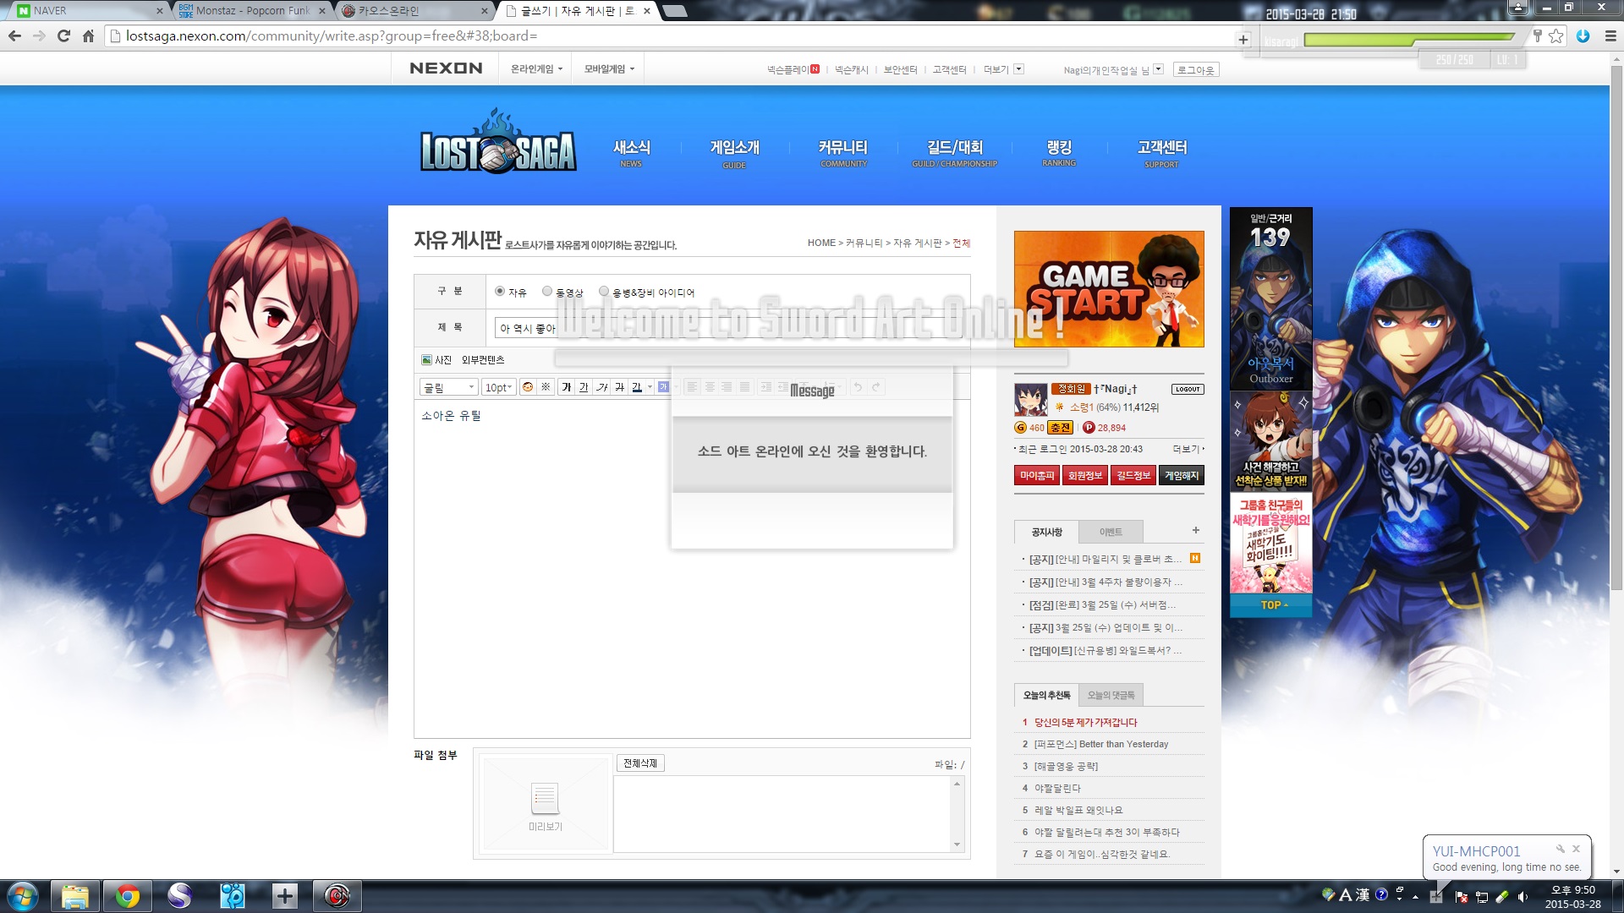Click Chrome icon in taskbar
Image resolution: width=1624 pixels, height=913 pixels.
pos(127,896)
